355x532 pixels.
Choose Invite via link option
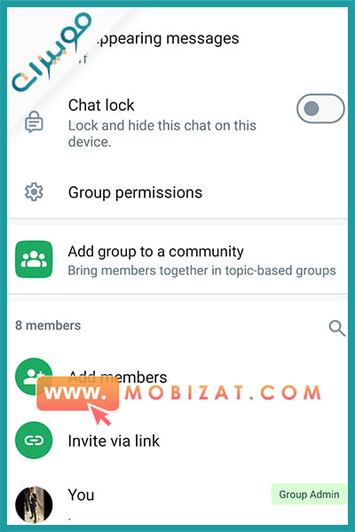pos(177,441)
